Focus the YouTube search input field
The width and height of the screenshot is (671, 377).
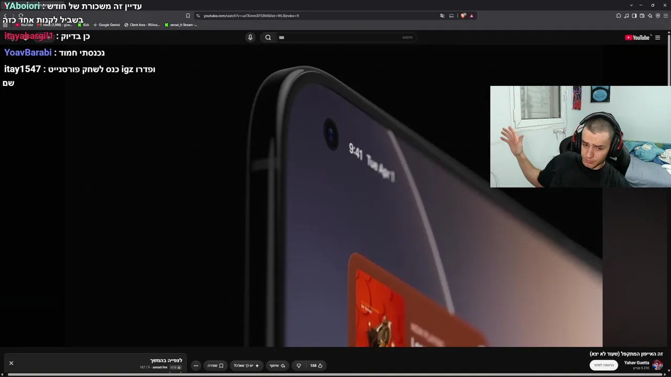346,37
